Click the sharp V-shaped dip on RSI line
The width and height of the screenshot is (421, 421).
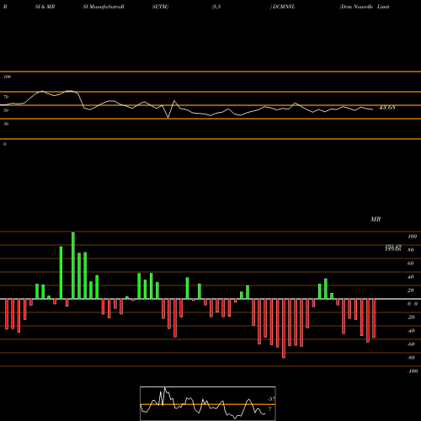click(168, 117)
